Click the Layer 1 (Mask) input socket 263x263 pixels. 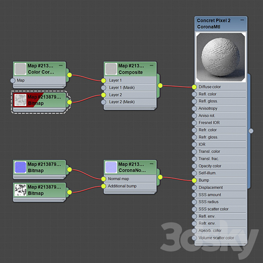[x=104, y=88]
